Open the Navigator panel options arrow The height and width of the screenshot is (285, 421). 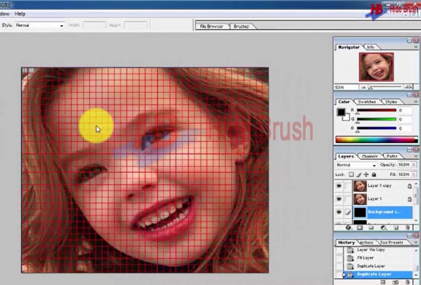416,47
